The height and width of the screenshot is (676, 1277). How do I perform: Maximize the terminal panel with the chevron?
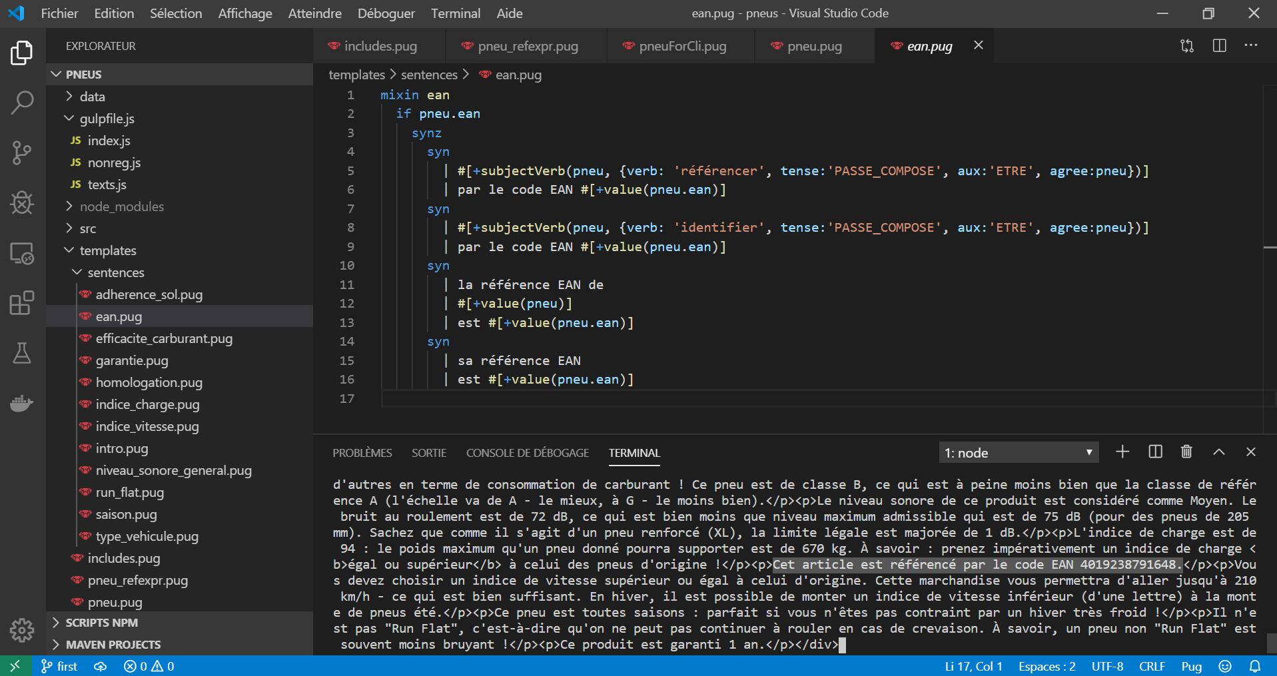(x=1218, y=452)
